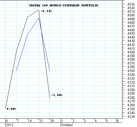Screen dimensions: 137x127
Task: Select the '28' date tick on x-axis
Action: coord(52,121)
